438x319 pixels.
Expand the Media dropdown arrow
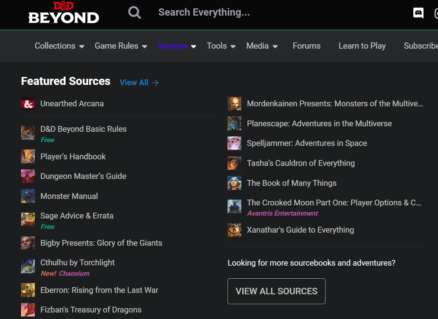275,46
